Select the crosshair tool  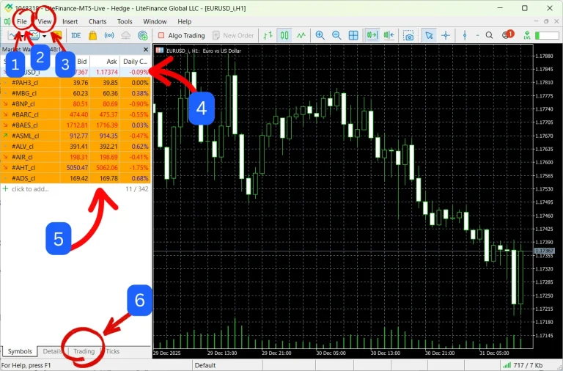click(446, 35)
